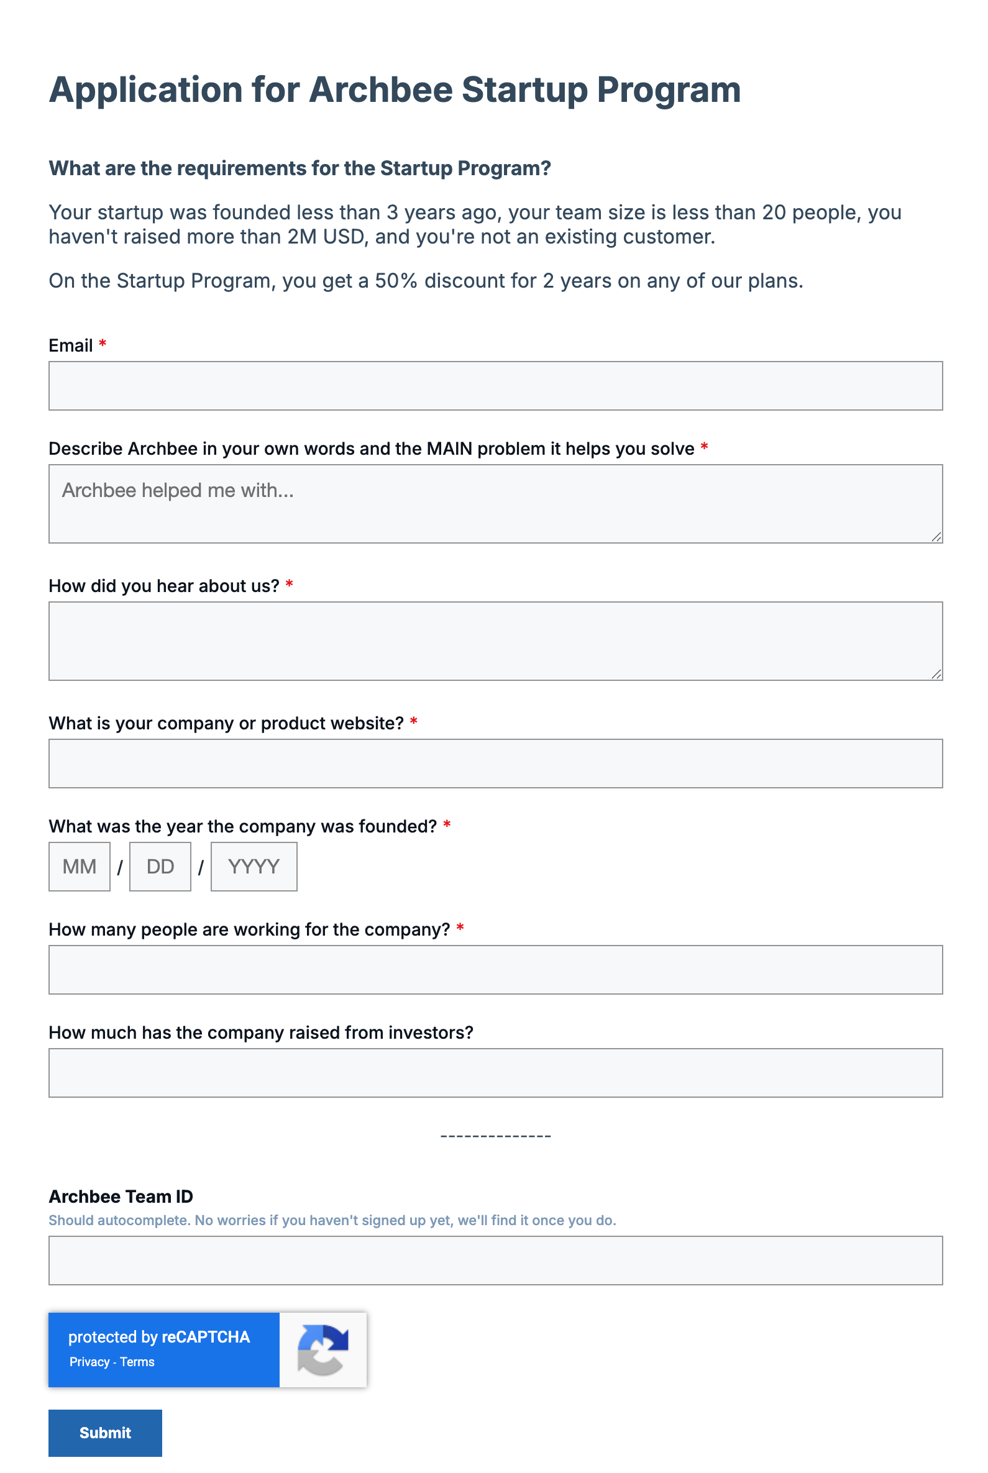Viewport: 988px width, 1473px height.
Task: Click the Email input field
Action: coord(495,386)
